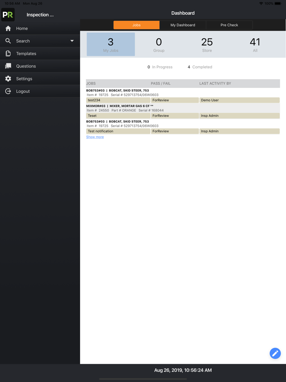Click ForReview status in test234 row
This screenshot has height=382, width=286.
coord(175,100)
